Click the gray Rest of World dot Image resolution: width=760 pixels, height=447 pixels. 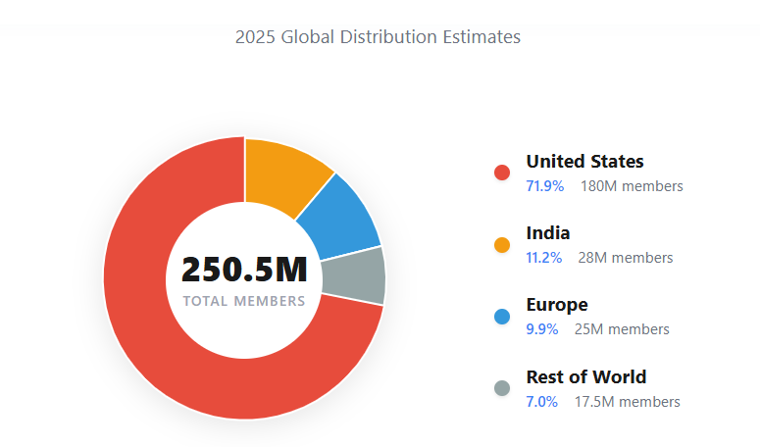[x=502, y=389]
